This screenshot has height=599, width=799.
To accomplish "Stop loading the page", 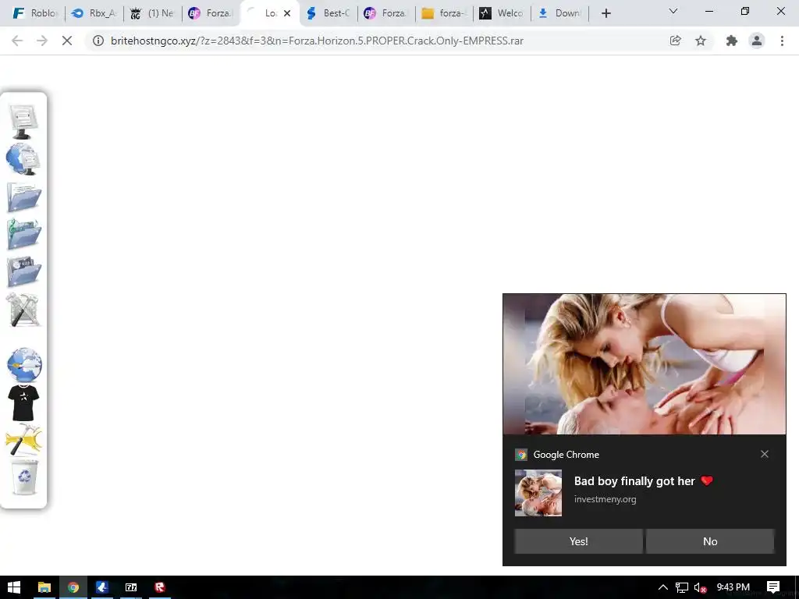I will (x=67, y=41).
